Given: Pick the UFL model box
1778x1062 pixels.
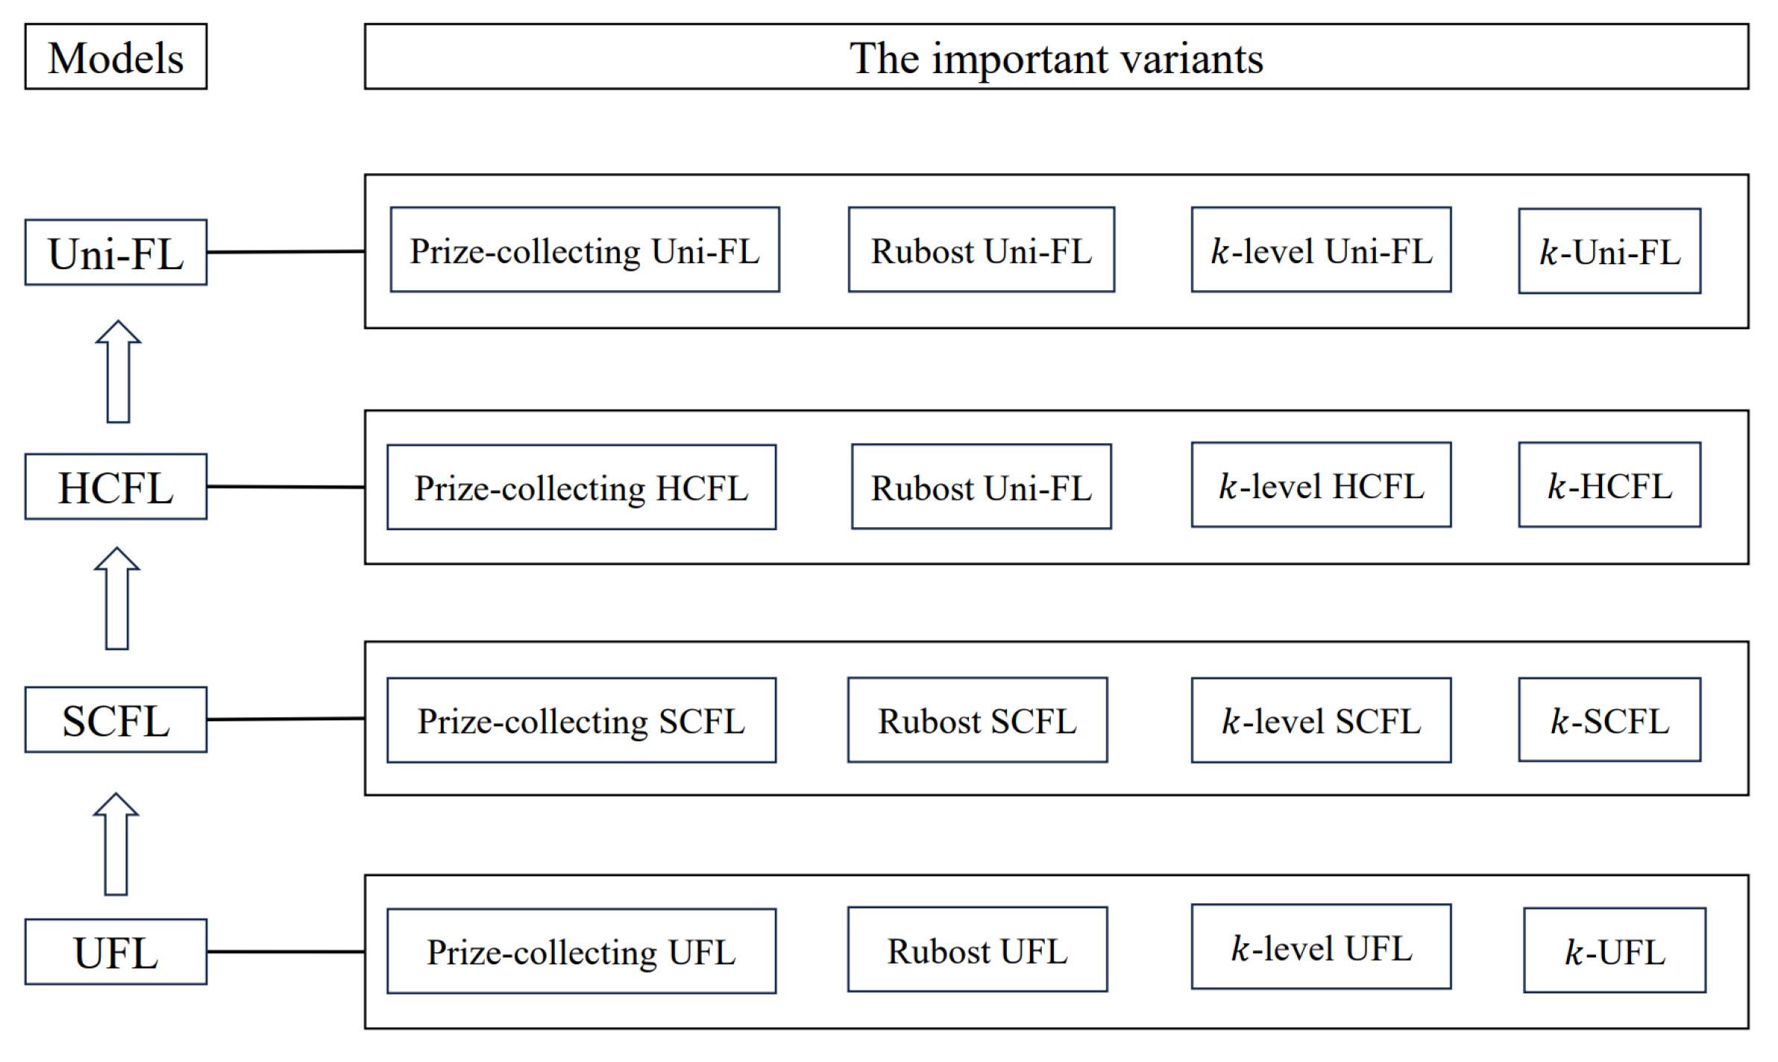Looking at the screenshot, I should coord(116,952).
